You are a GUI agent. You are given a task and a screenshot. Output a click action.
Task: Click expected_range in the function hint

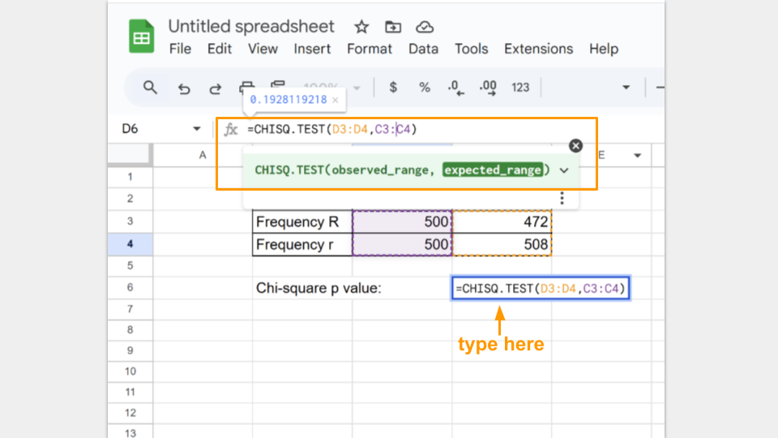493,170
